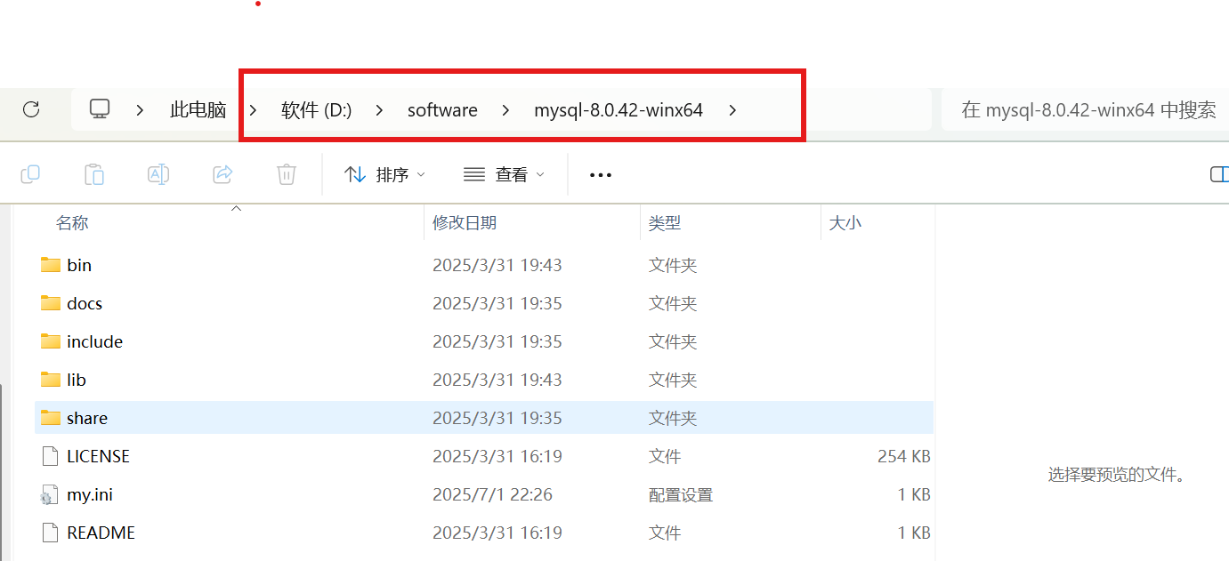Click the Paste toolbar icon
This screenshot has width=1229, height=561.
click(94, 174)
